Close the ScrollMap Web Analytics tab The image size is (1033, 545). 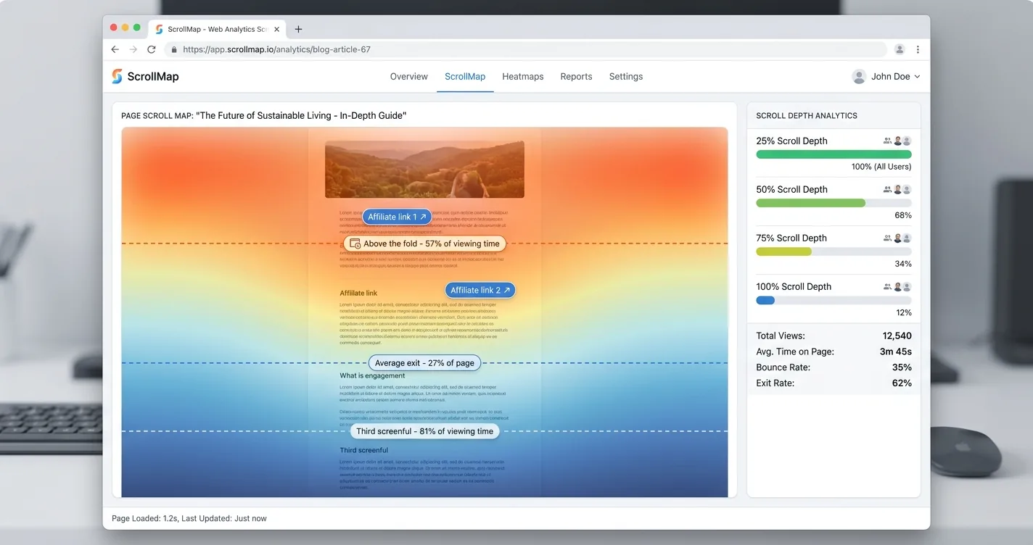pyautogui.click(x=276, y=29)
